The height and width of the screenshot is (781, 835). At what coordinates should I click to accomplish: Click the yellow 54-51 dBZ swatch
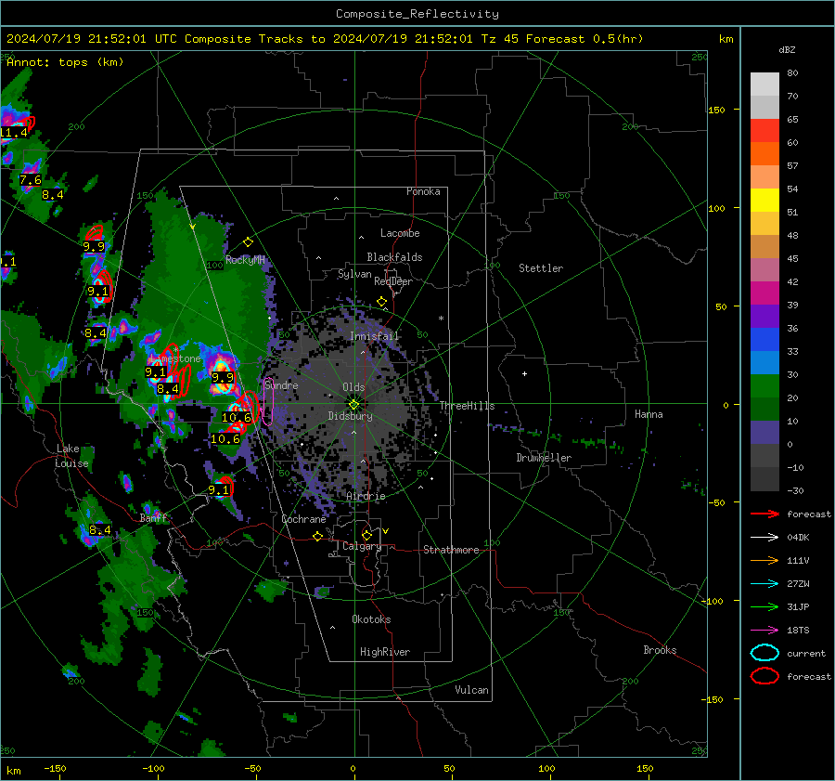click(x=764, y=201)
